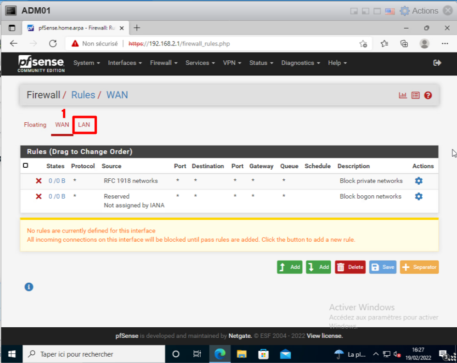Switch to the LAN rules tab

[84, 125]
